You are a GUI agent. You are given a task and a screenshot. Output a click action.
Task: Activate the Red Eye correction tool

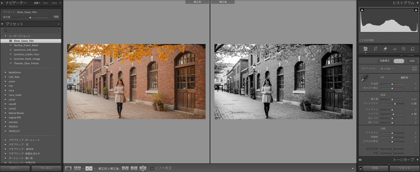[394, 49]
